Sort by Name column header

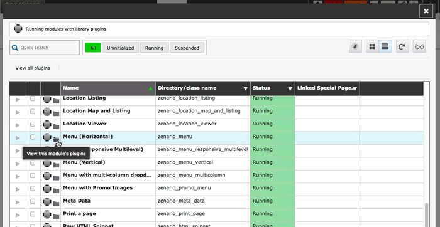(x=108, y=88)
